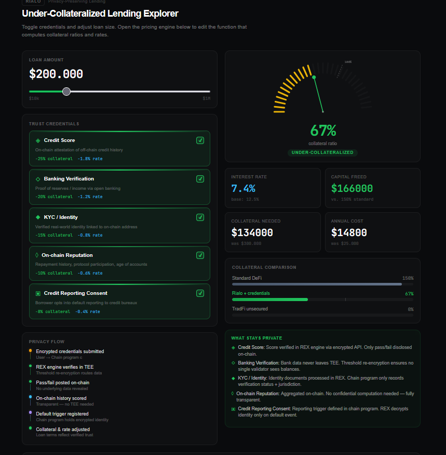Click the Credit Score card title

[59, 140]
